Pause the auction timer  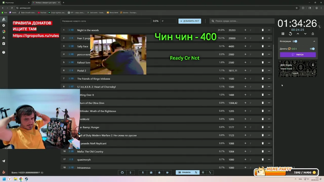(283, 34)
